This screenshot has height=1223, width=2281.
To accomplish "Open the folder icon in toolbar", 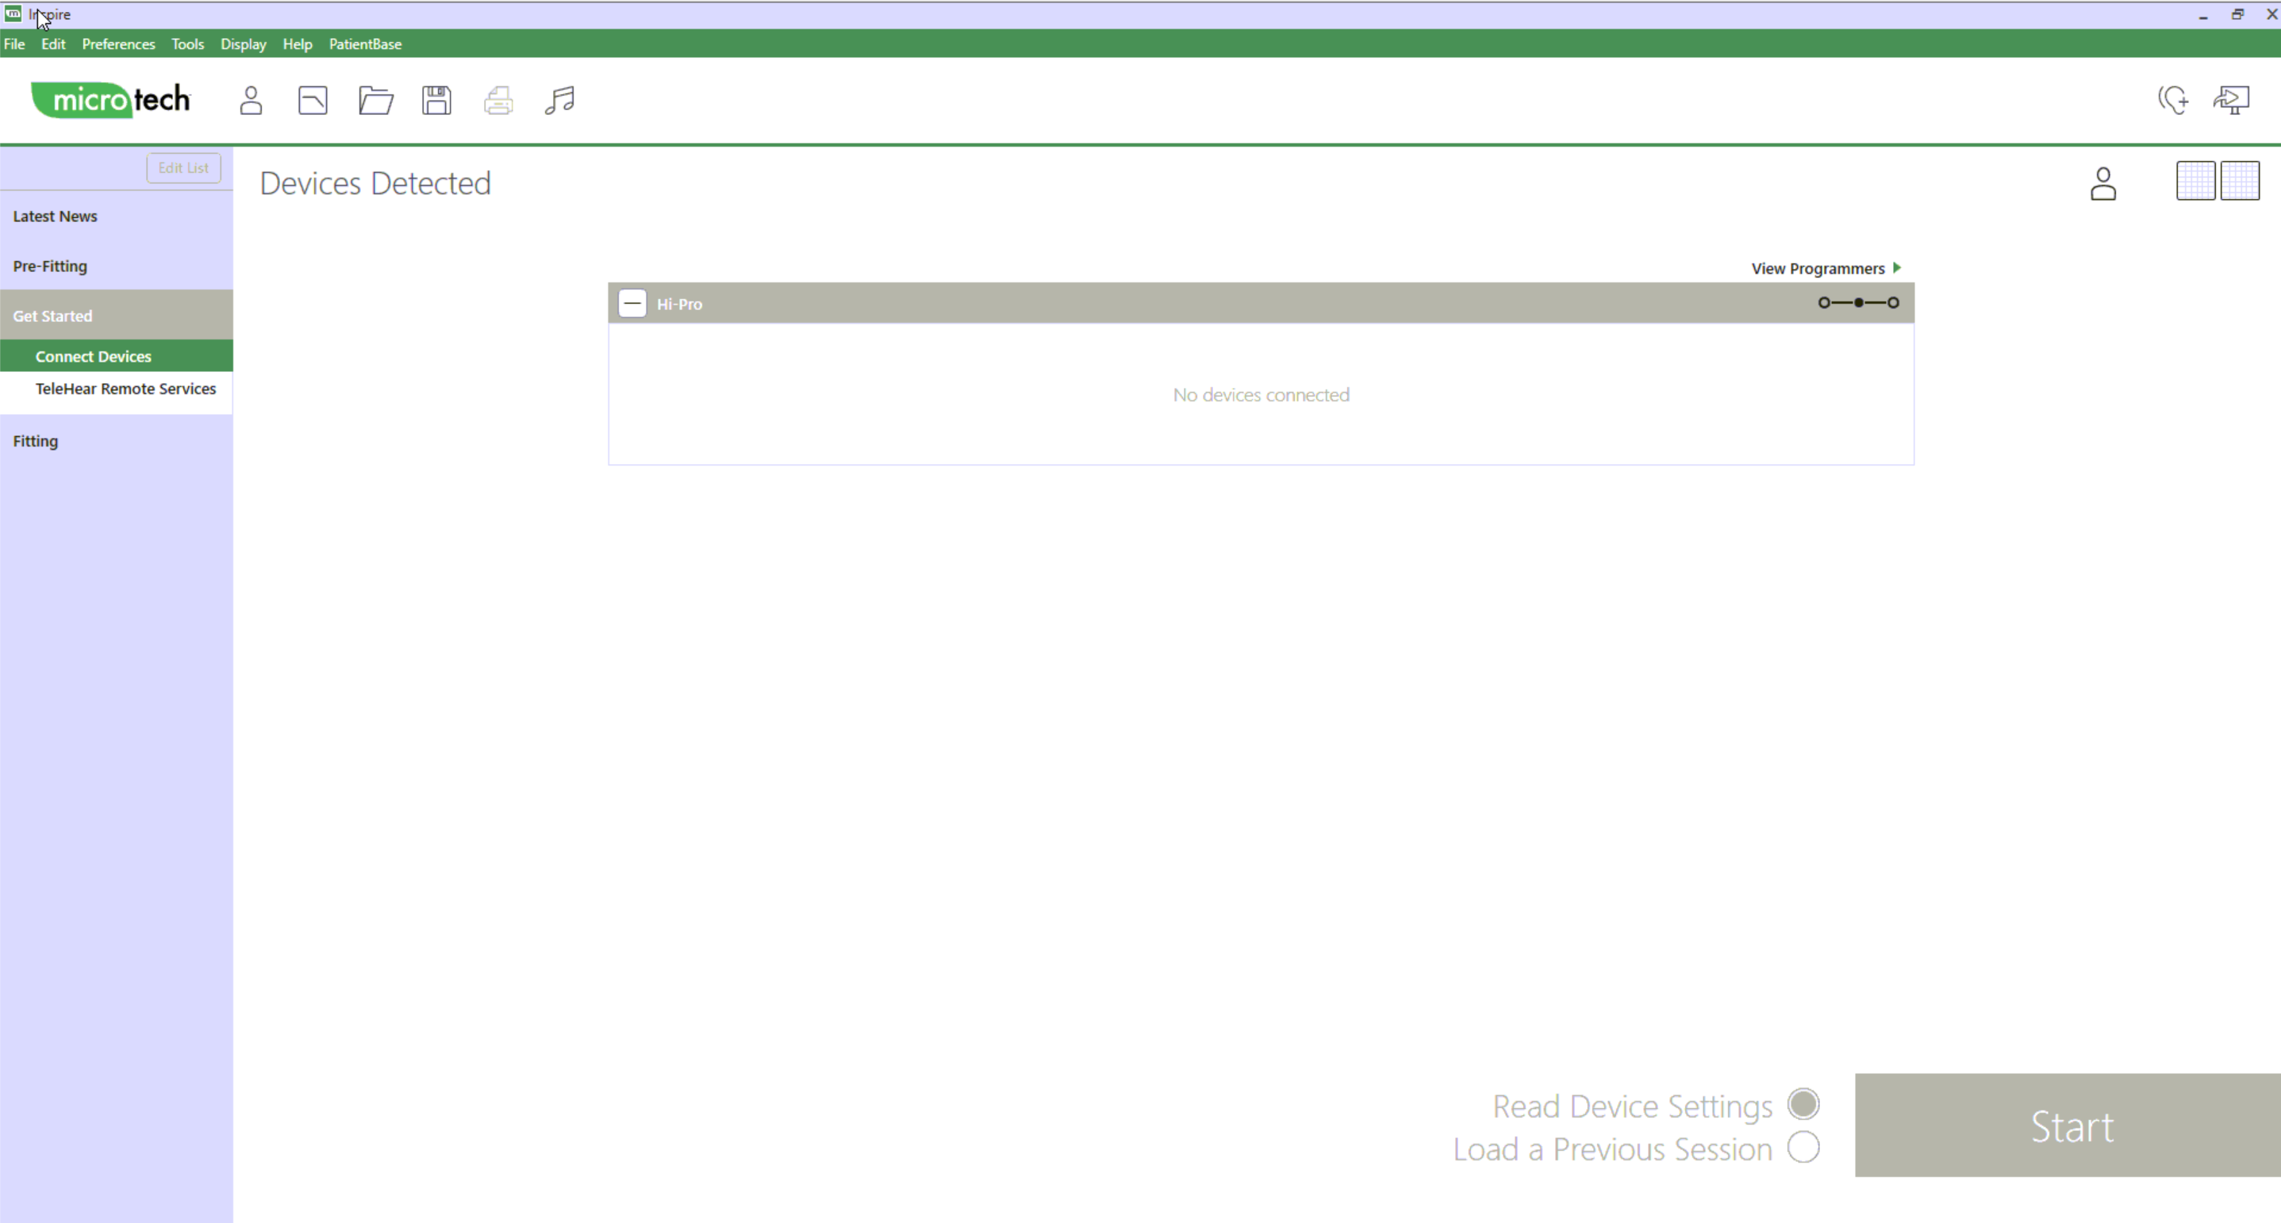I will pyautogui.click(x=375, y=100).
